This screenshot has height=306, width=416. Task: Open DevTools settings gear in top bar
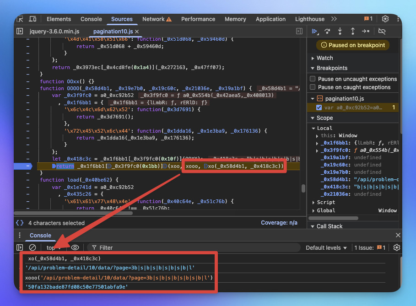pyautogui.click(x=385, y=19)
